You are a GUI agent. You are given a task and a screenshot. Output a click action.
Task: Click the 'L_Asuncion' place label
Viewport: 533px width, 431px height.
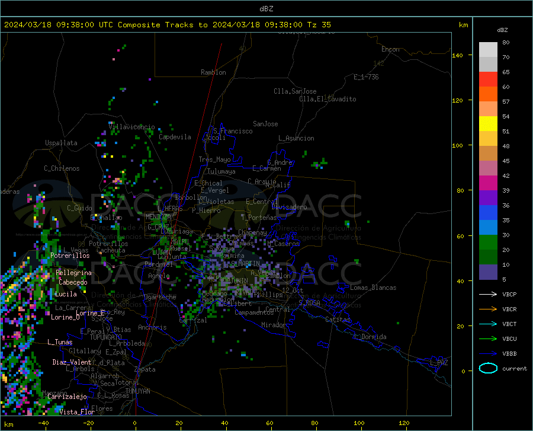coord(296,138)
